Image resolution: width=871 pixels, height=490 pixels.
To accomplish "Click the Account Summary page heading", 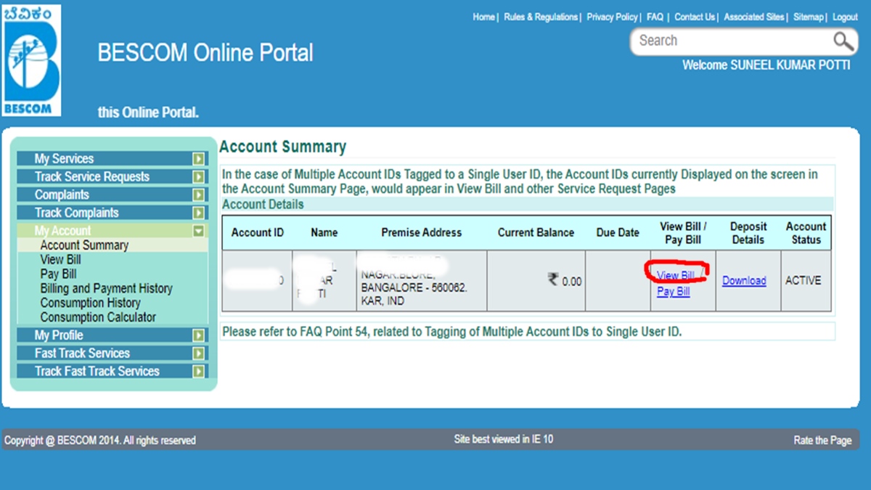I will click(283, 147).
